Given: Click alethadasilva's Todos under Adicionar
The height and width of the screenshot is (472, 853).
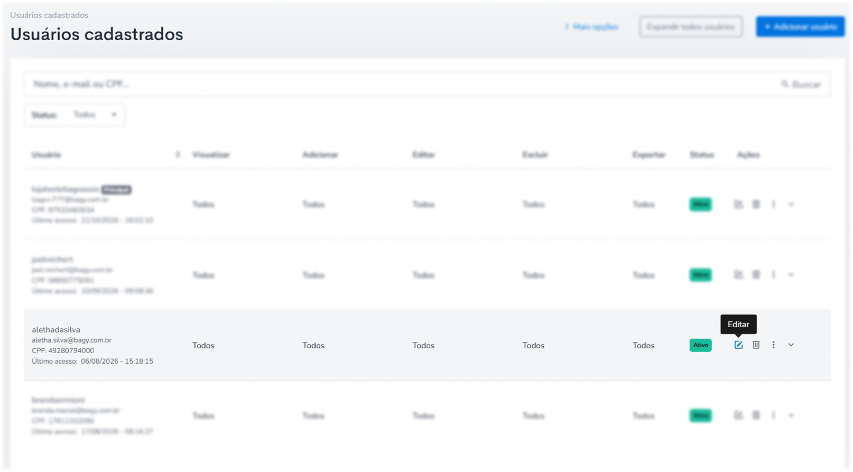Looking at the screenshot, I should [x=313, y=346].
